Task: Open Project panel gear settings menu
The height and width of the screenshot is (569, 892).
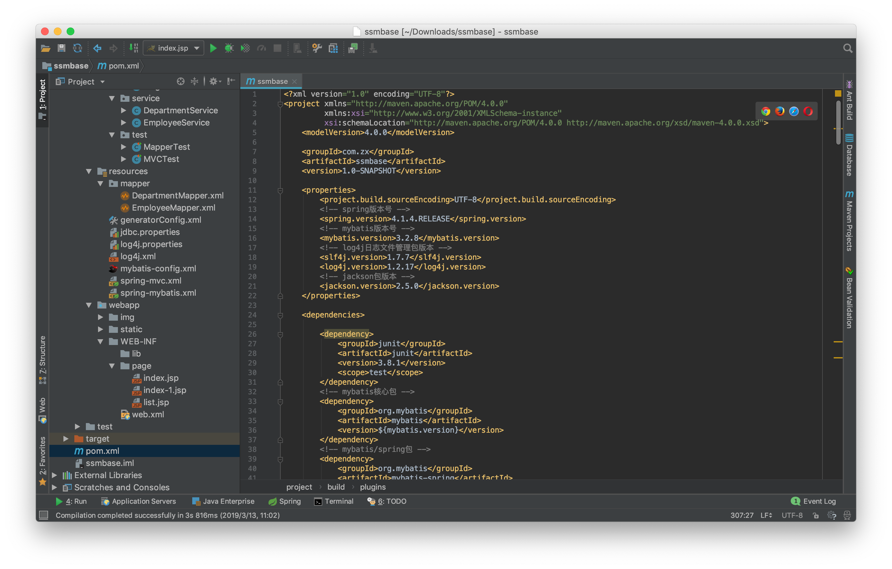Action: tap(215, 81)
